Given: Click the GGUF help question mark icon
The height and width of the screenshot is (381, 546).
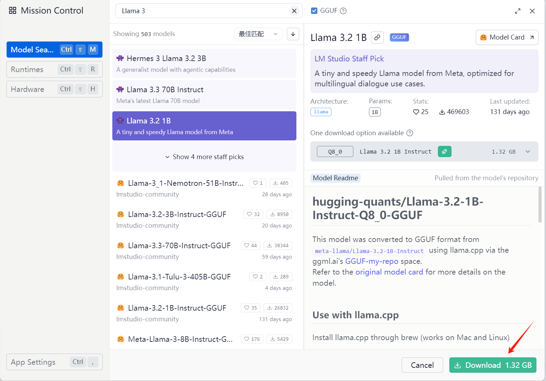Looking at the screenshot, I should [x=343, y=11].
